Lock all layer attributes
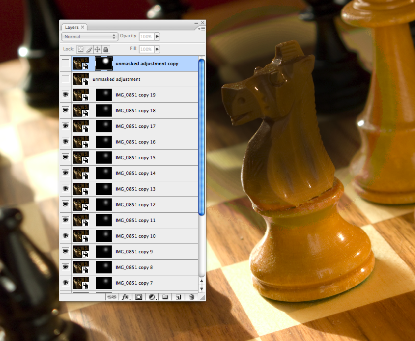The image size is (415, 341). pos(105,49)
